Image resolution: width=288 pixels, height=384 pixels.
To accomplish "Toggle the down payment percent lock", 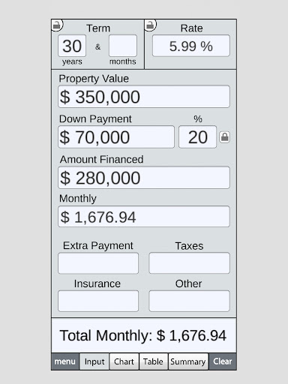I will pyautogui.click(x=224, y=137).
